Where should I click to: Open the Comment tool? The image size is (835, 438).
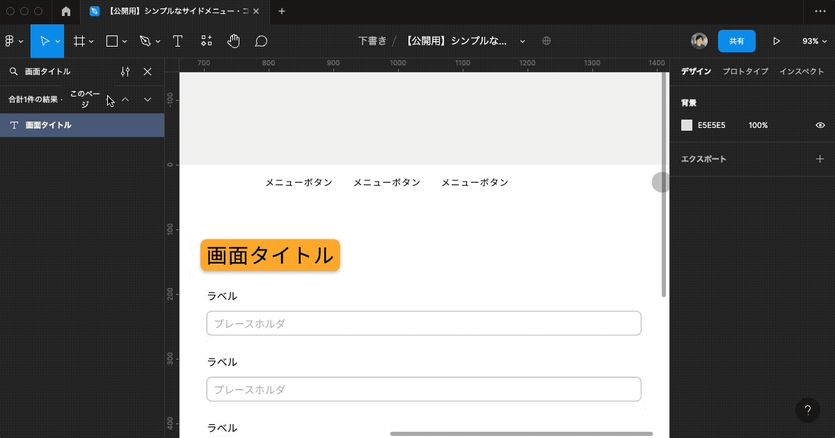261,41
